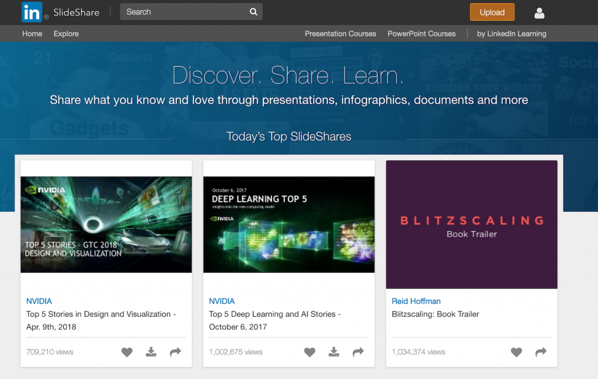Click the 1,002,675 views count
598x379 pixels.
pos(235,352)
